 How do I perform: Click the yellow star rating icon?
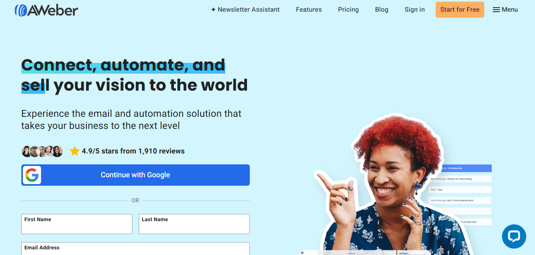tap(74, 151)
